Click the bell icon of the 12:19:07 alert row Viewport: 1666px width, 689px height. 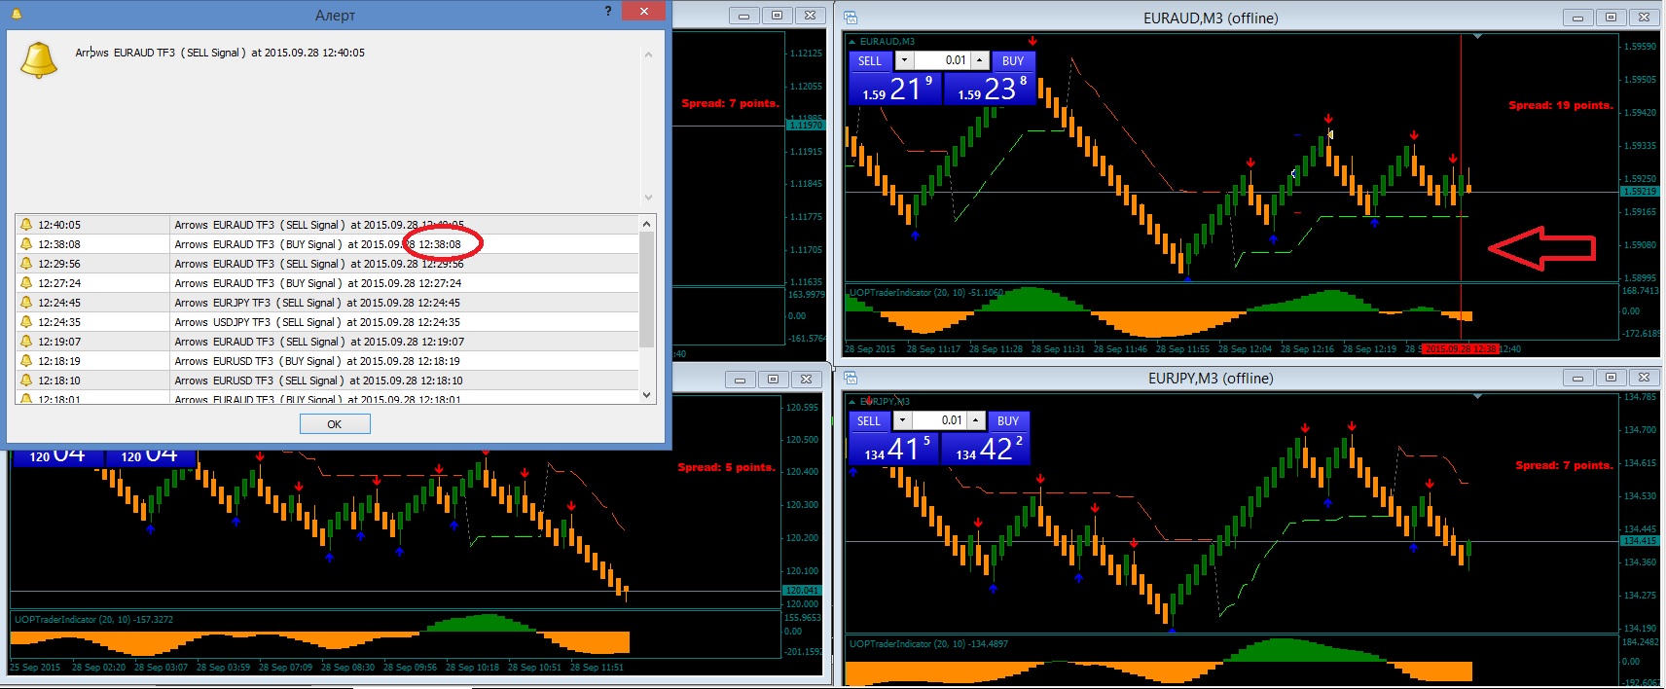tap(26, 342)
